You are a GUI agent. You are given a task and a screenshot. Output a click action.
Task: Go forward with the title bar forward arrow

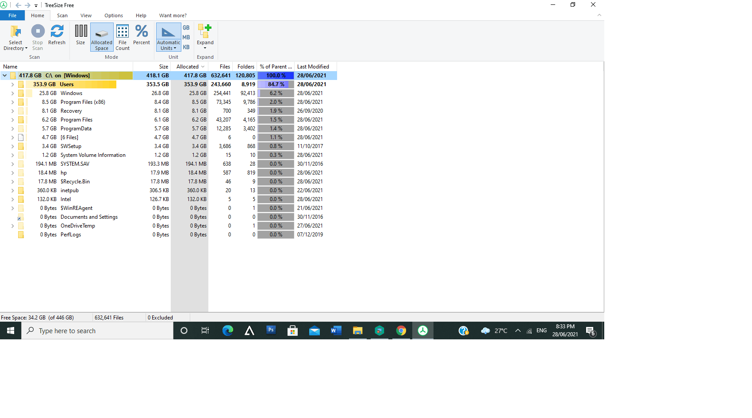[27, 5]
